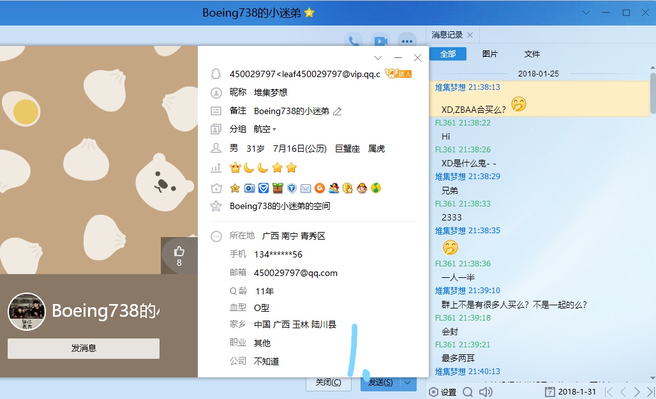Click the Boeing738的小迷弟的空间 link

(280, 206)
